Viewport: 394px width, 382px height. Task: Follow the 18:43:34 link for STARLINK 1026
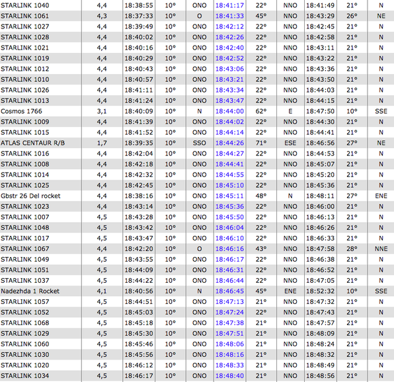coord(229,90)
